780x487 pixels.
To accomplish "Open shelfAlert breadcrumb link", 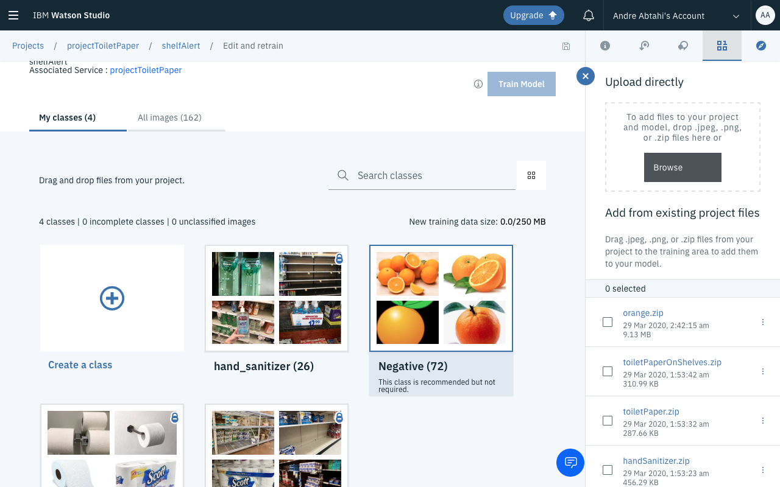I will click(181, 46).
